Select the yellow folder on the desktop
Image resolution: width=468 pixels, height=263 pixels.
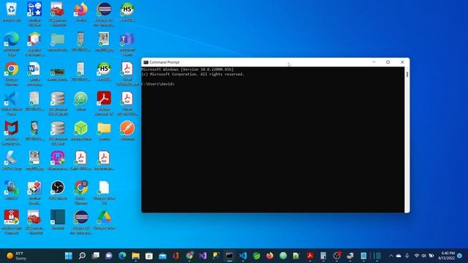[x=104, y=130]
